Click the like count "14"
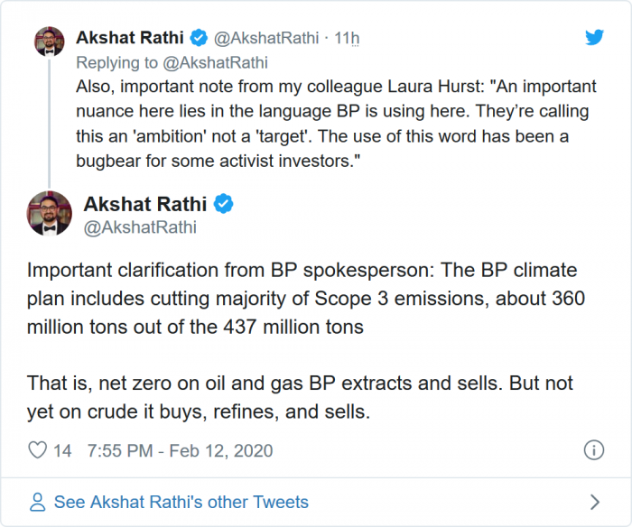Viewport: 632px width, 527px height. point(62,449)
